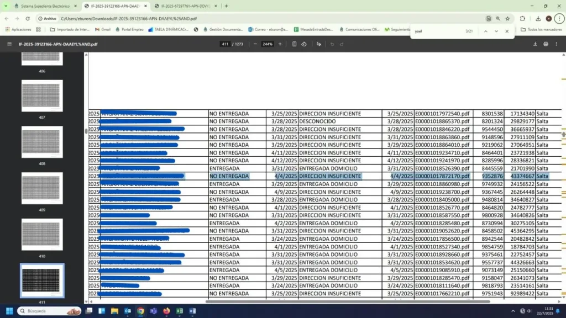
Task: Open the Gmail bookmark
Action: tap(102, 29)
